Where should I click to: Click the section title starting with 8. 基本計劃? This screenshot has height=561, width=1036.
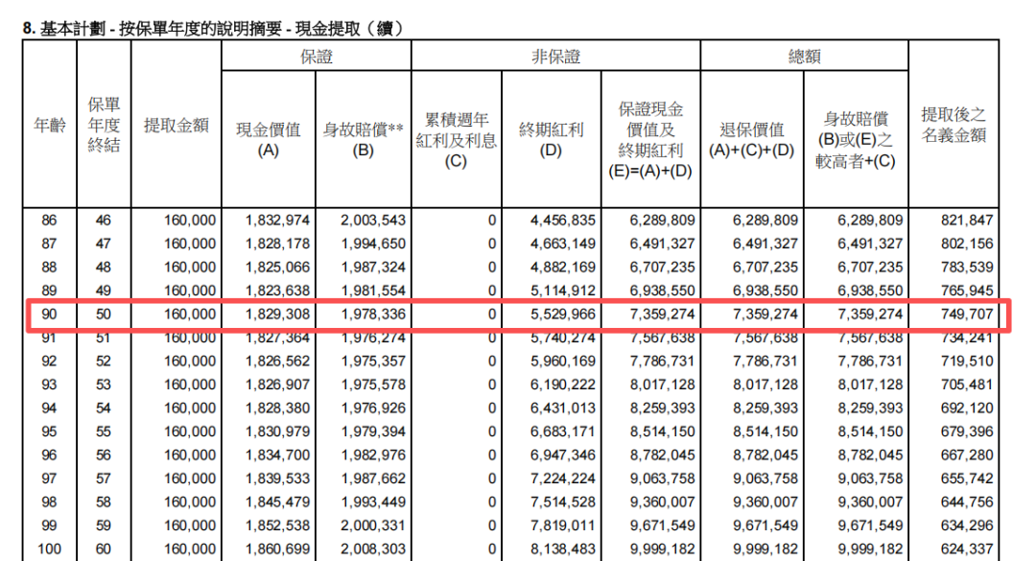tap(212, 29)
